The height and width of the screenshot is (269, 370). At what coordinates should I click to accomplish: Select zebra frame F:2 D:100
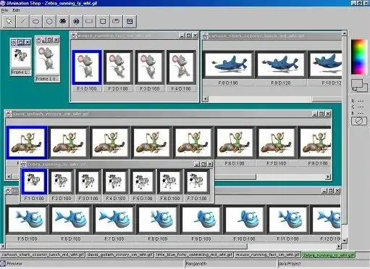click(62, 181)
